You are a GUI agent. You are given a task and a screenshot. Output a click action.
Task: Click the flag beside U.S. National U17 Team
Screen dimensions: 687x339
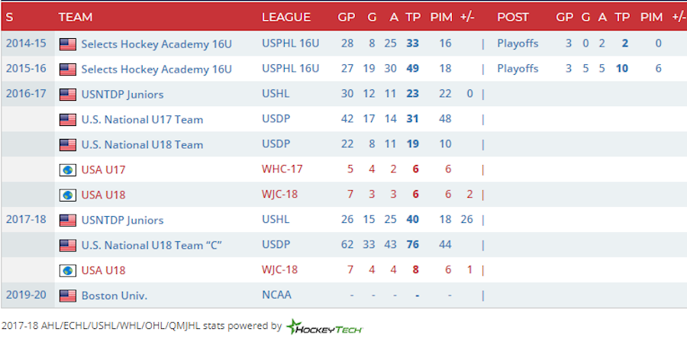click(68, 119)
